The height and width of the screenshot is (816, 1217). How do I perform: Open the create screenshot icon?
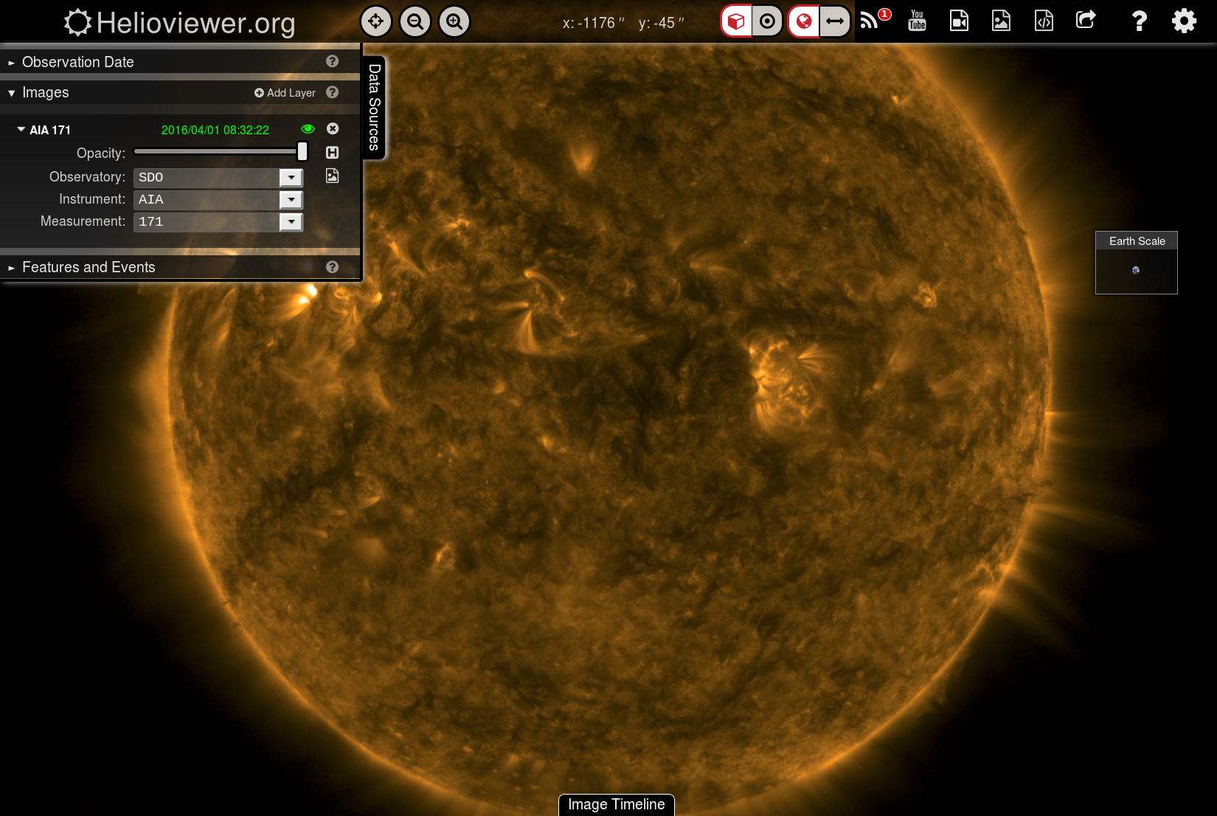tap(1001, 21)
